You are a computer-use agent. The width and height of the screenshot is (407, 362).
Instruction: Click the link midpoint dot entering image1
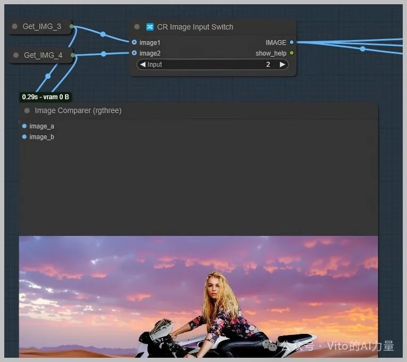[103, 34]
